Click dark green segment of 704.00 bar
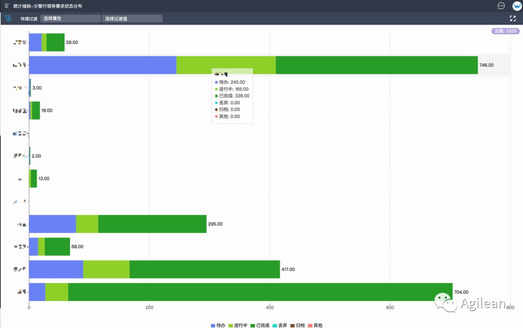This screenshot has height=328, width=523. (x=260, y=292)
